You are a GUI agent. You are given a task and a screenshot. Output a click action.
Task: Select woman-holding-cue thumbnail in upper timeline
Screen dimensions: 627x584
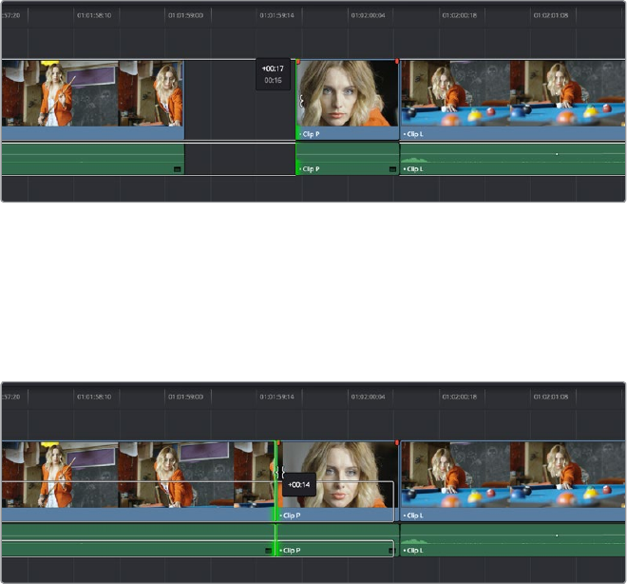(x=60, y=93)
